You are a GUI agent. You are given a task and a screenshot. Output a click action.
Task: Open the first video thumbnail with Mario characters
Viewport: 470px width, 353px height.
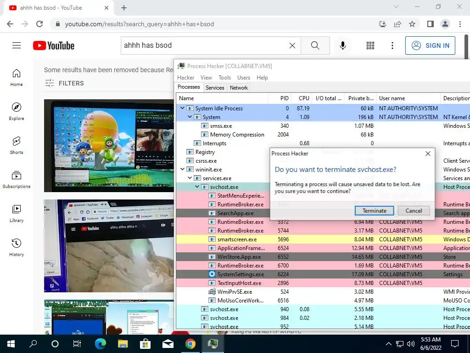tap(109, 146)
